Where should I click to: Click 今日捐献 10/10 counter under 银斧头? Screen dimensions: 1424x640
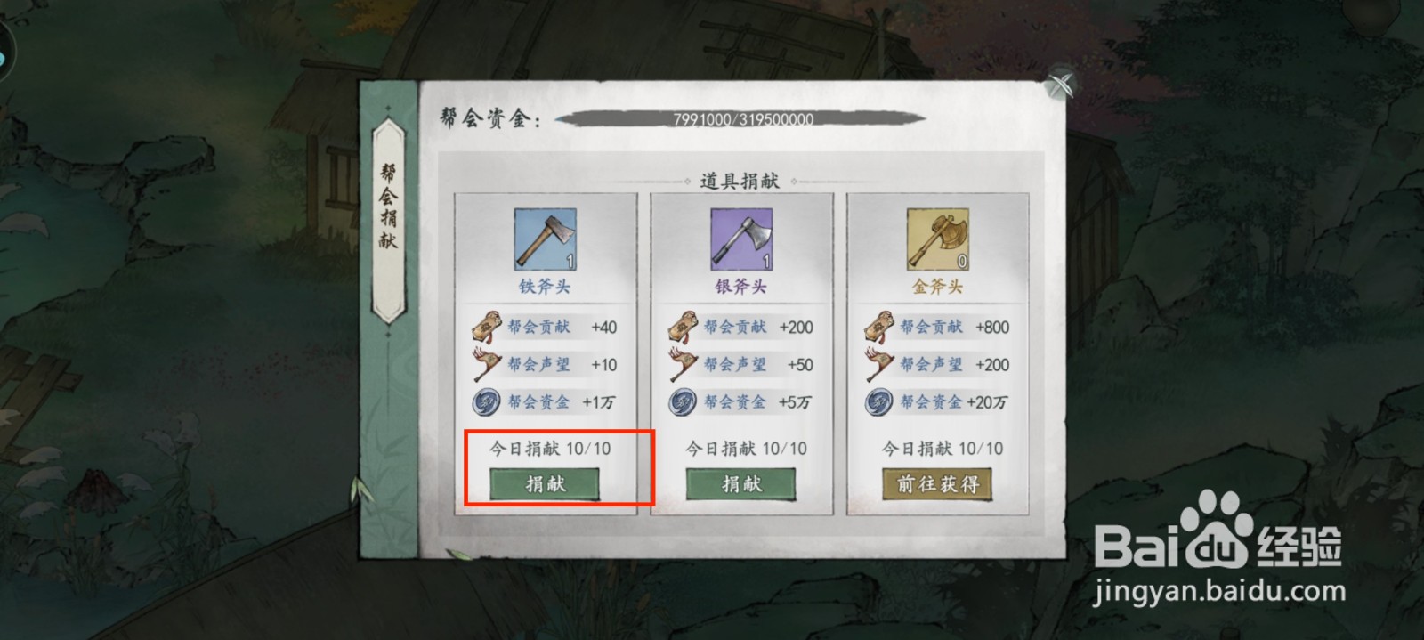point(746,449)
